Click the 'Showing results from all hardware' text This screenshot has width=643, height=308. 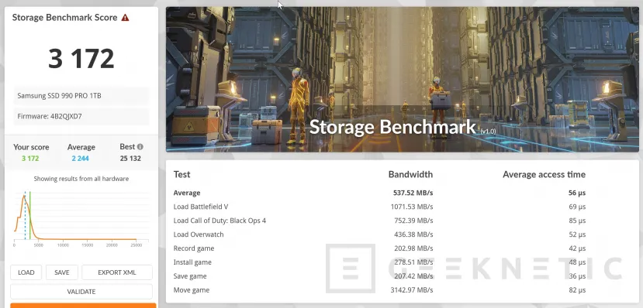click(x=81, y=179)
